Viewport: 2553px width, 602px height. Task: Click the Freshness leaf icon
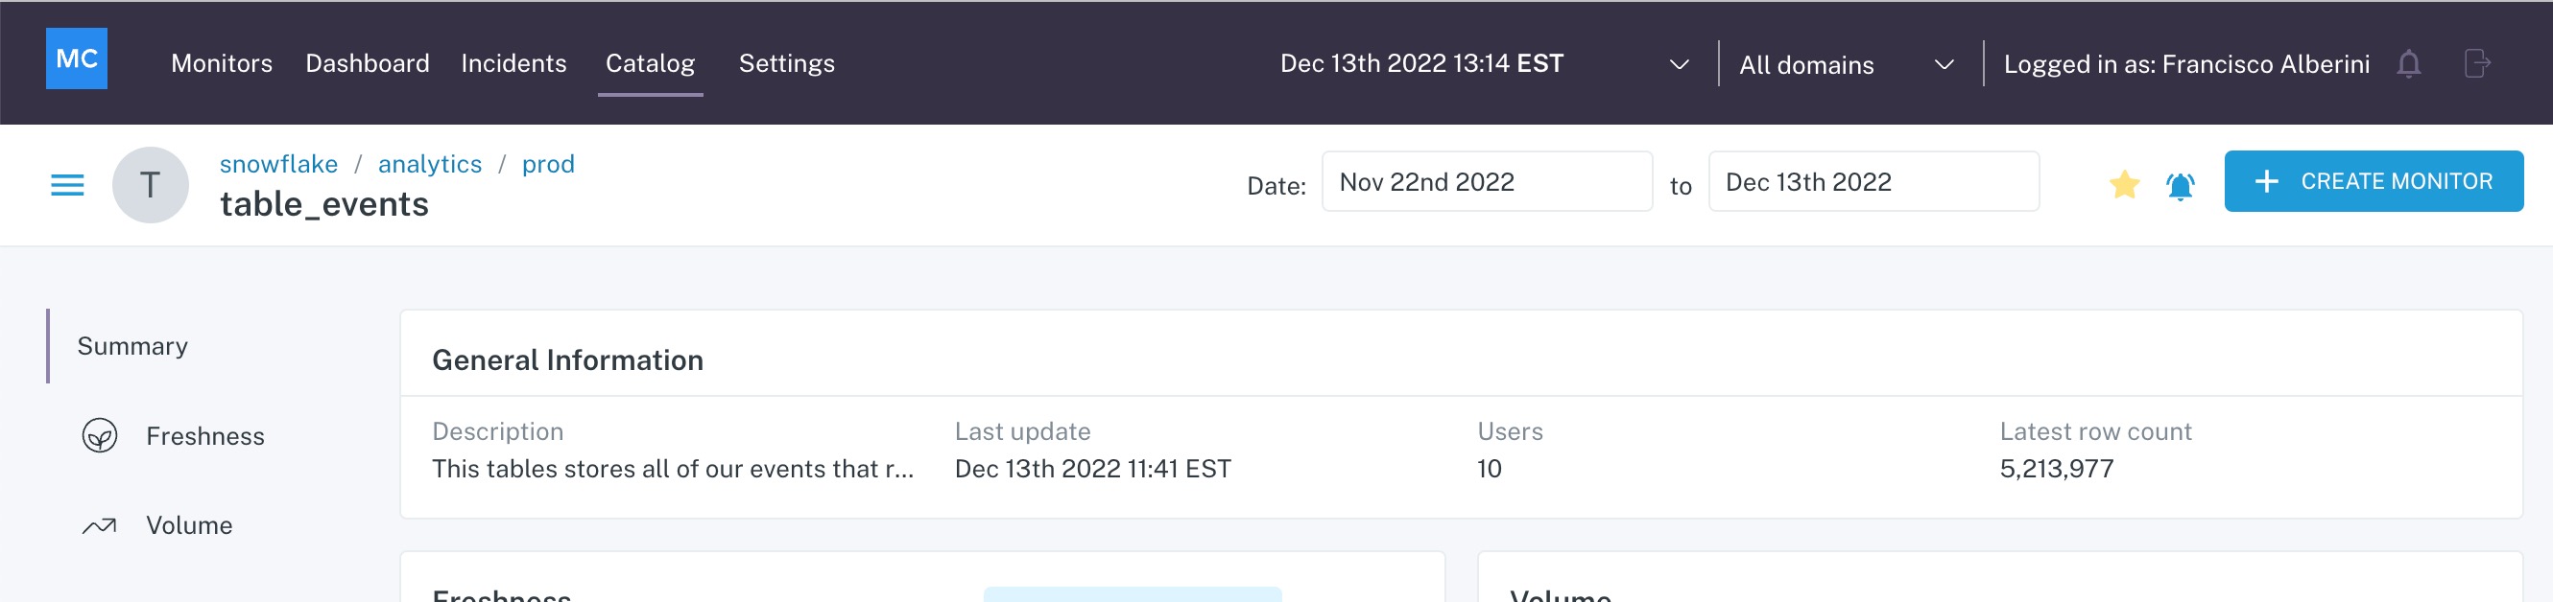tap(99, 435)
